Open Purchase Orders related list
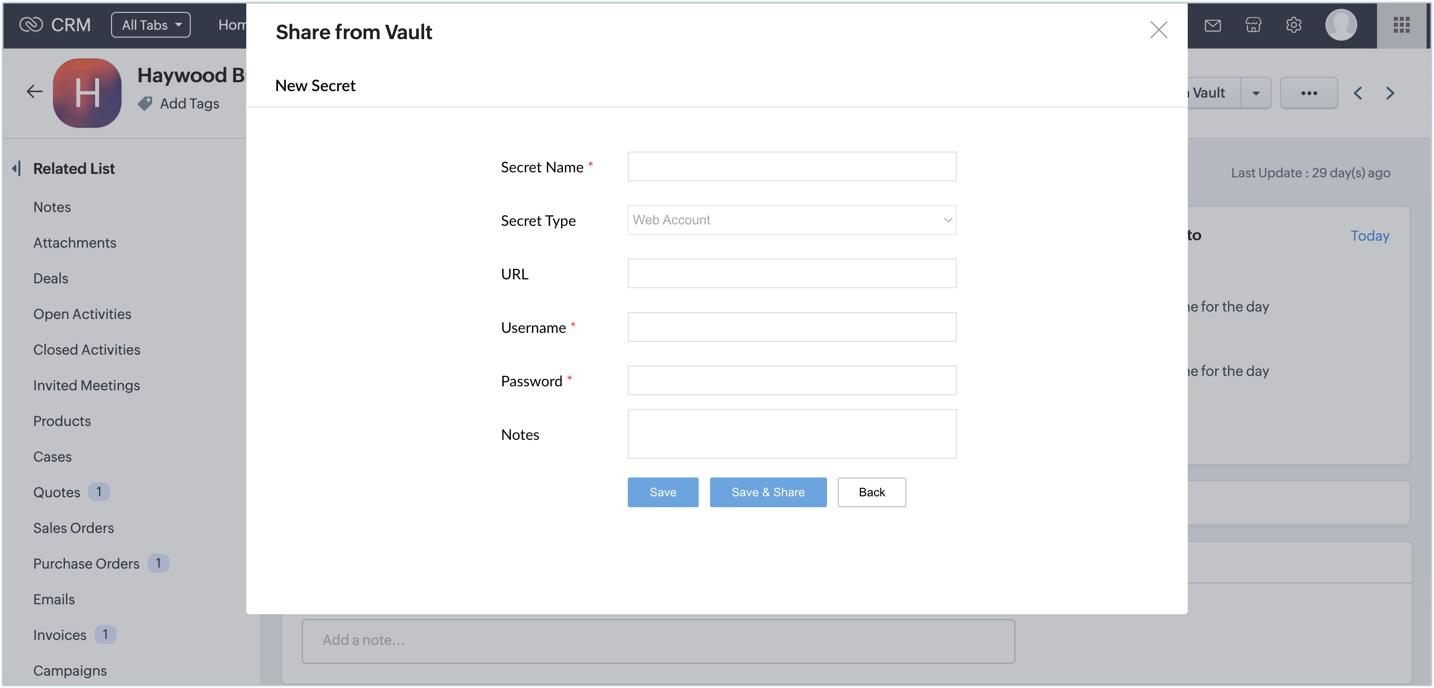Screen dimensions: 1434x688 (x=86, y=563)
